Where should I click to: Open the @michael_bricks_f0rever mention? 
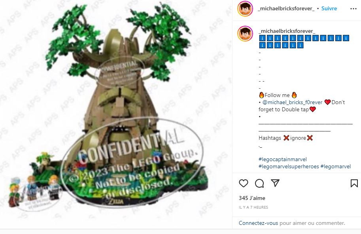point(292,102)
